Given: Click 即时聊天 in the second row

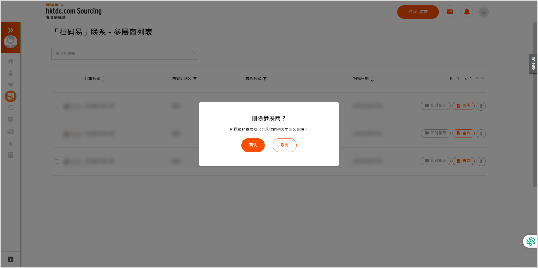Looking at the screenshot, I should click(x=435, y=133).
